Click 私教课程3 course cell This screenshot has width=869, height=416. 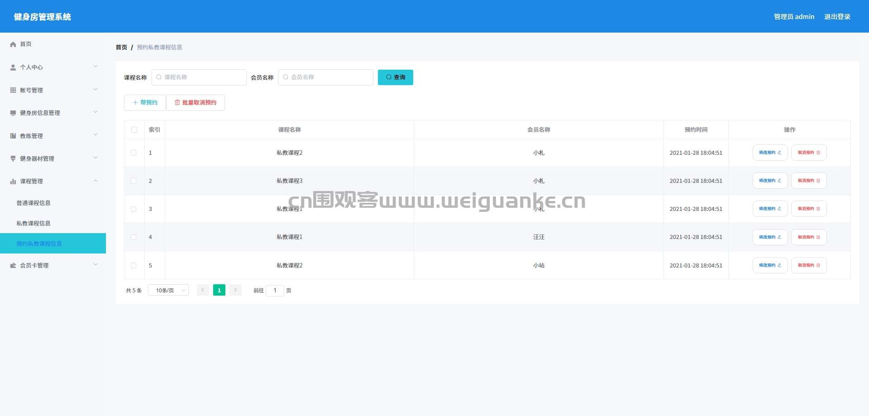pyautogui.click(x=290, y=181)
